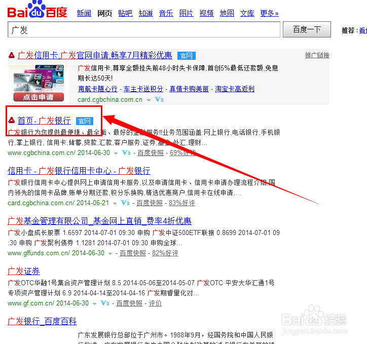Click the 评价 link on 广发证券 result
Image resolution: width=367 pixels, height=344 pixels.
point(155,303)
